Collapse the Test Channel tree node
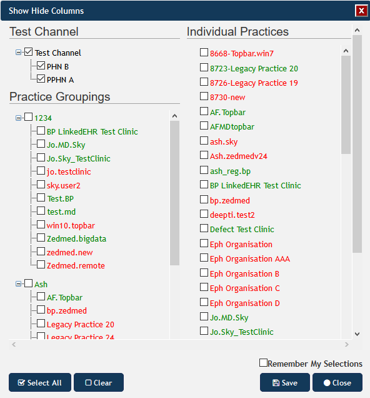The height and width of the screenshot is (398, 370). coord(18,53)
